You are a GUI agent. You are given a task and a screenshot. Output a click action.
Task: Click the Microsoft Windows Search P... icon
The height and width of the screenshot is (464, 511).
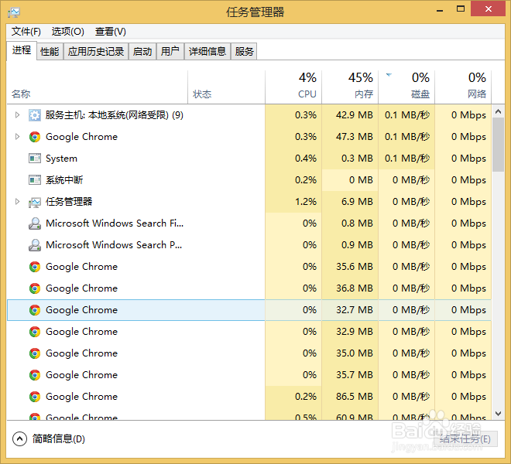[35, 245]
